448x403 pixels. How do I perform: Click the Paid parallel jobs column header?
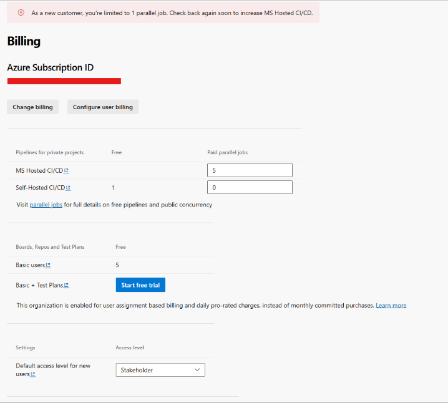click(227, 152)
